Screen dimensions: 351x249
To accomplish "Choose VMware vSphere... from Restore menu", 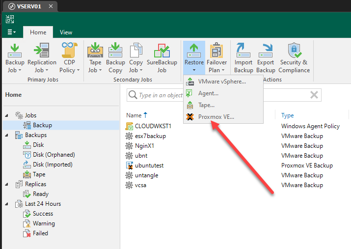I will pos(223,82).
